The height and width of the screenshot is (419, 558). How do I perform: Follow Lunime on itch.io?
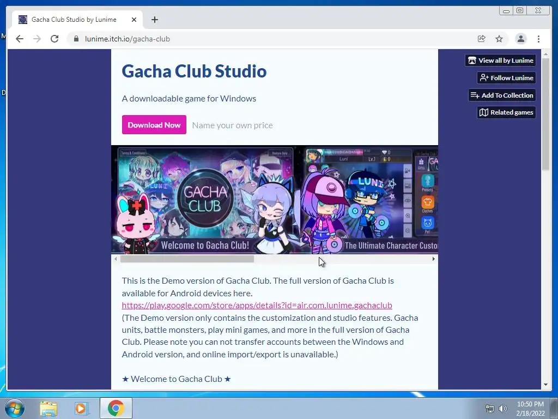[x=506, y=77]
